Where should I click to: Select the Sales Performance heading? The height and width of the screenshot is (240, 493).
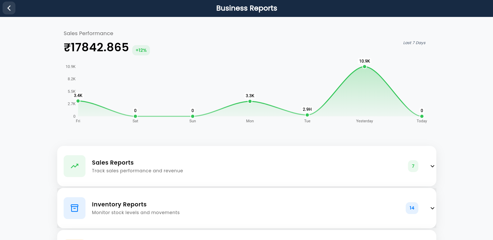click(88, 33)
